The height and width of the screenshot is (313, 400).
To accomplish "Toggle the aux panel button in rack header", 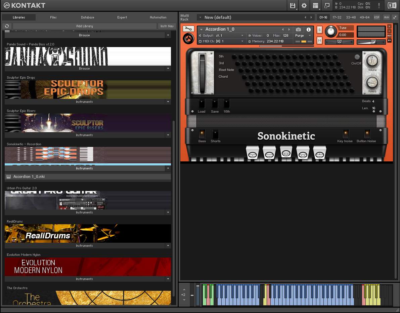I will coord(387,17).
